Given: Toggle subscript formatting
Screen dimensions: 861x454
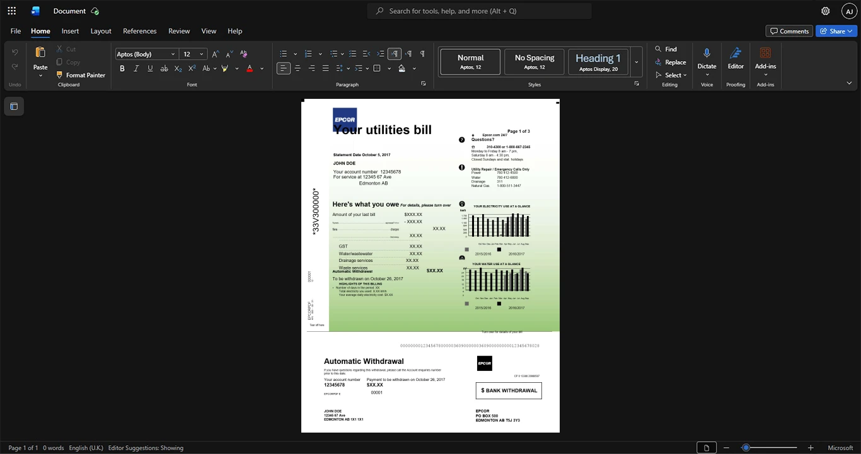Looking at the screenshot, I should [178, 68].
